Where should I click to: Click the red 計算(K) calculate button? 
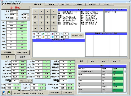(x=15, y=8)
